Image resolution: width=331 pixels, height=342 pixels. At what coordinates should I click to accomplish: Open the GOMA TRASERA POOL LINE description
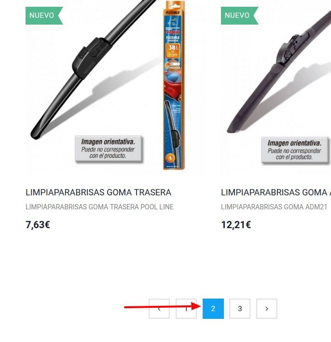[99, 207]
